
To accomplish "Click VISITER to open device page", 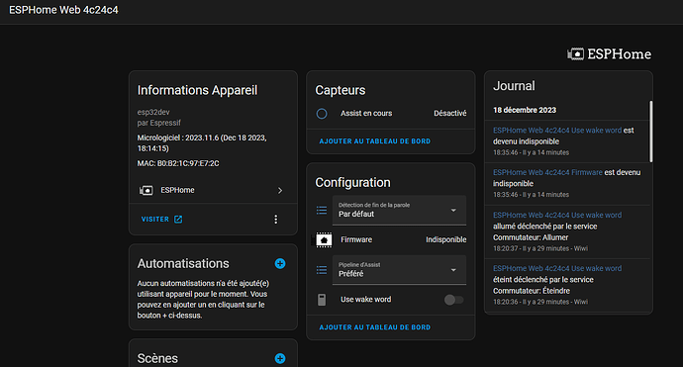I will tap(161, 219).
